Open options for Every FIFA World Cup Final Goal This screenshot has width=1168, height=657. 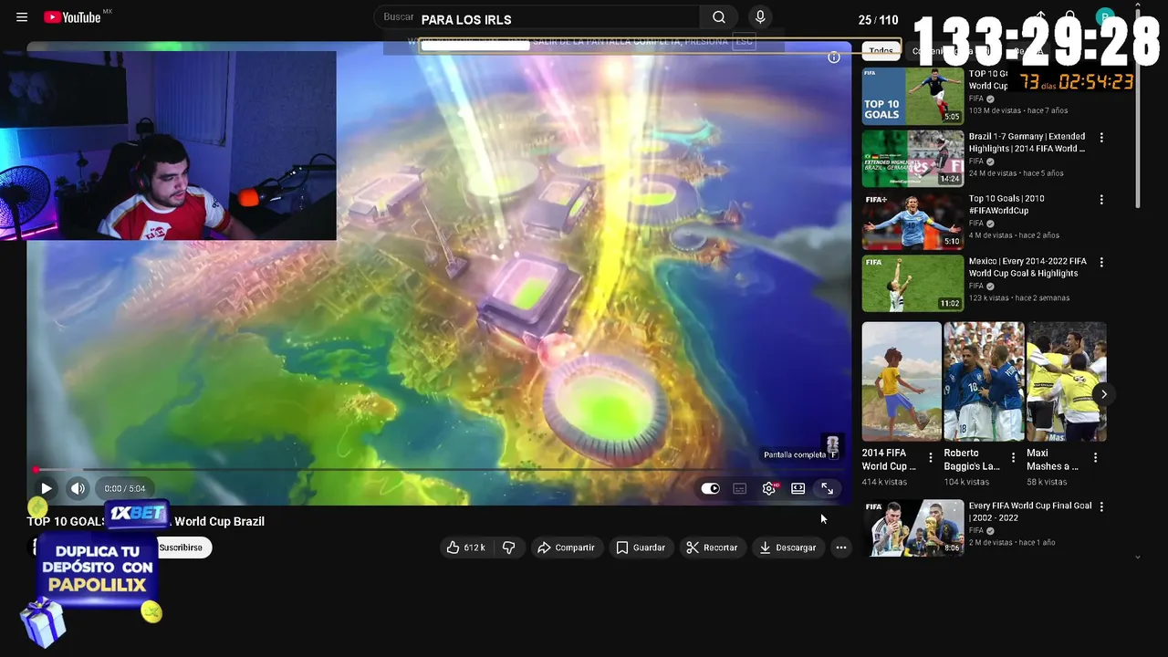[x=1101, y=506]
